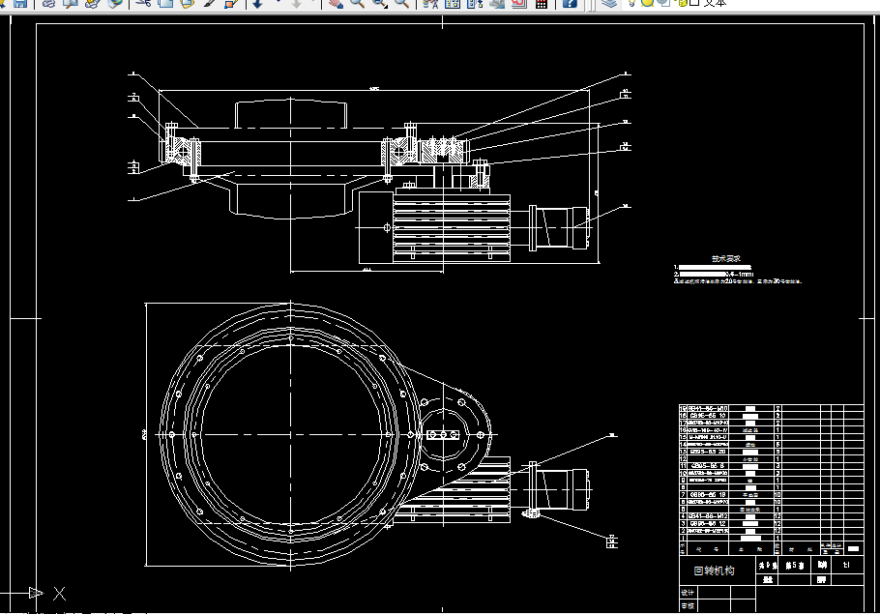Open the Layer Properties Manager icon
880x614 pixels.
click(609, 3)
